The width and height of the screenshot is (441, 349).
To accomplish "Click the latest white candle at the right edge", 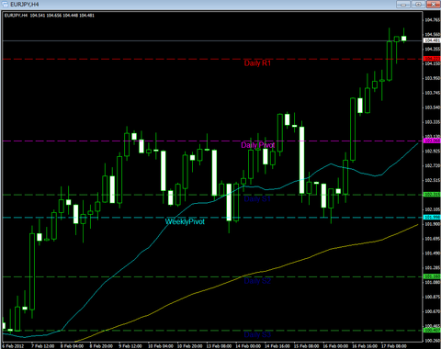I will (404, 39).
